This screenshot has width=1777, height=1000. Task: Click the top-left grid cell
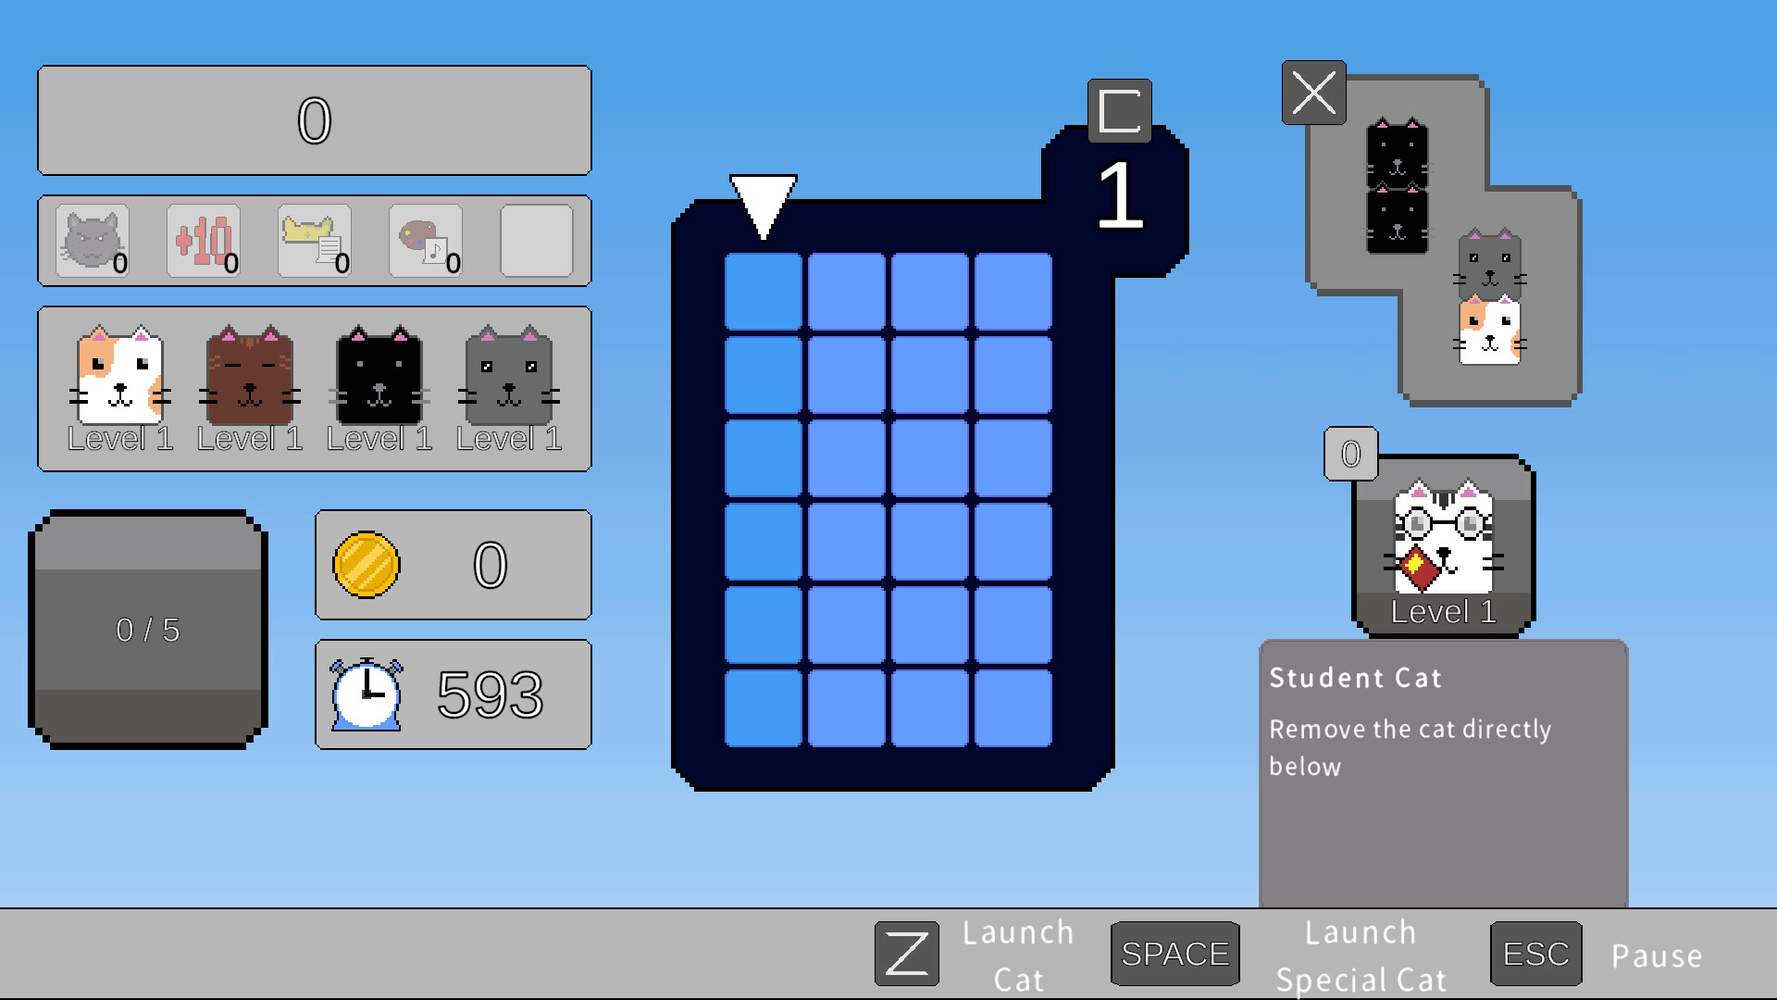(x=764, y=292)
